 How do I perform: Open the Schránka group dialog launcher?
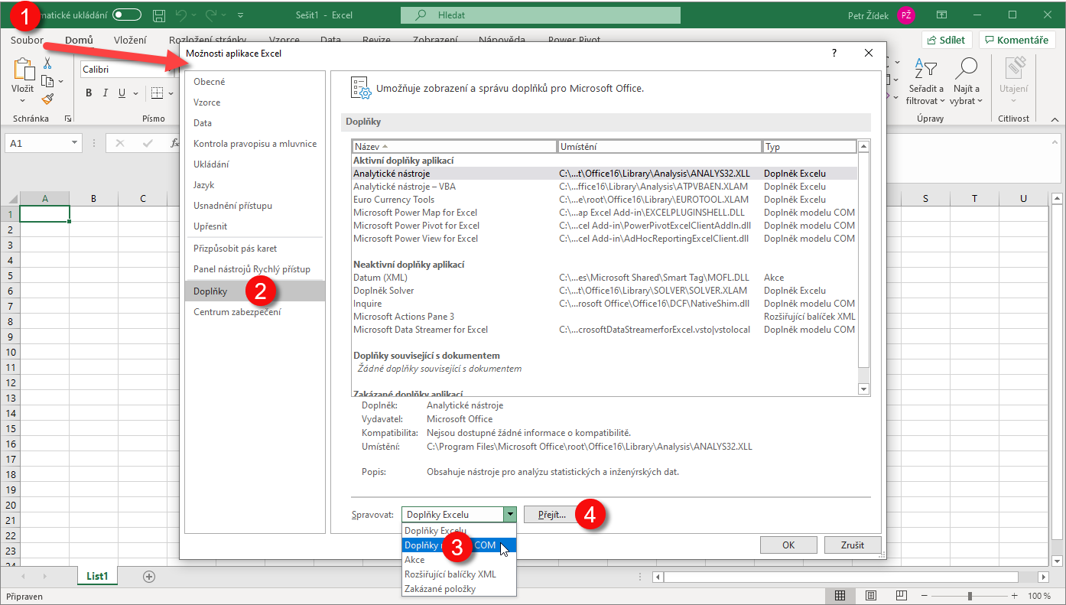(x=68, y=119)
